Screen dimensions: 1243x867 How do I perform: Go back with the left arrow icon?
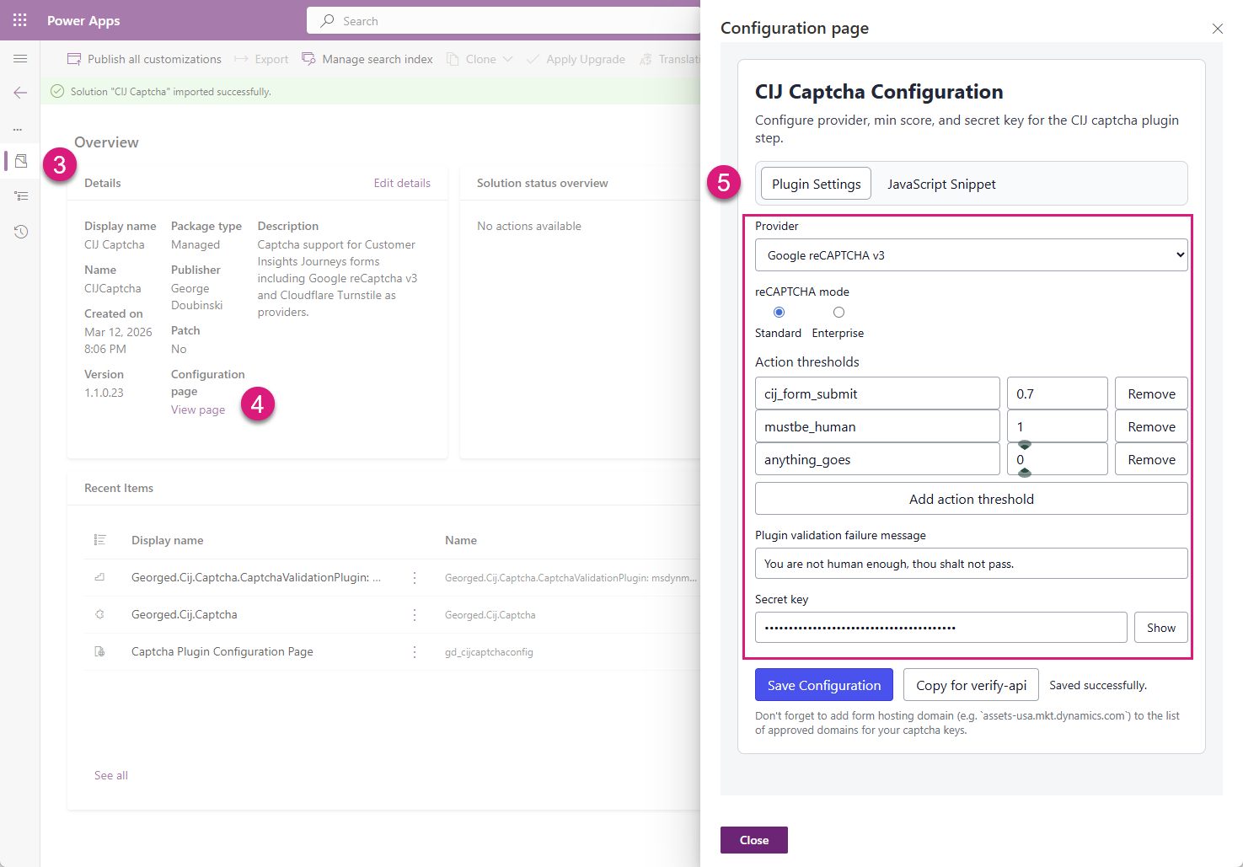tap(20, 93)
